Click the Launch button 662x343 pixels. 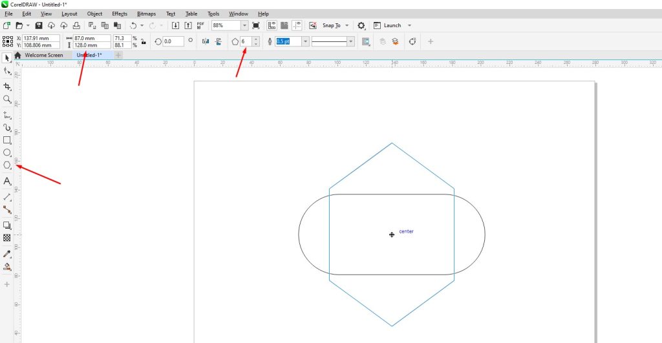[x=392, y=25]
